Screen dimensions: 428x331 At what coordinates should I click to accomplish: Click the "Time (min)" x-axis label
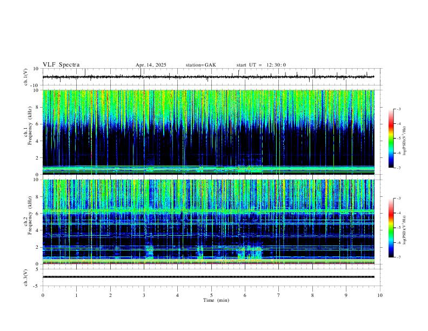click(216, 300)
